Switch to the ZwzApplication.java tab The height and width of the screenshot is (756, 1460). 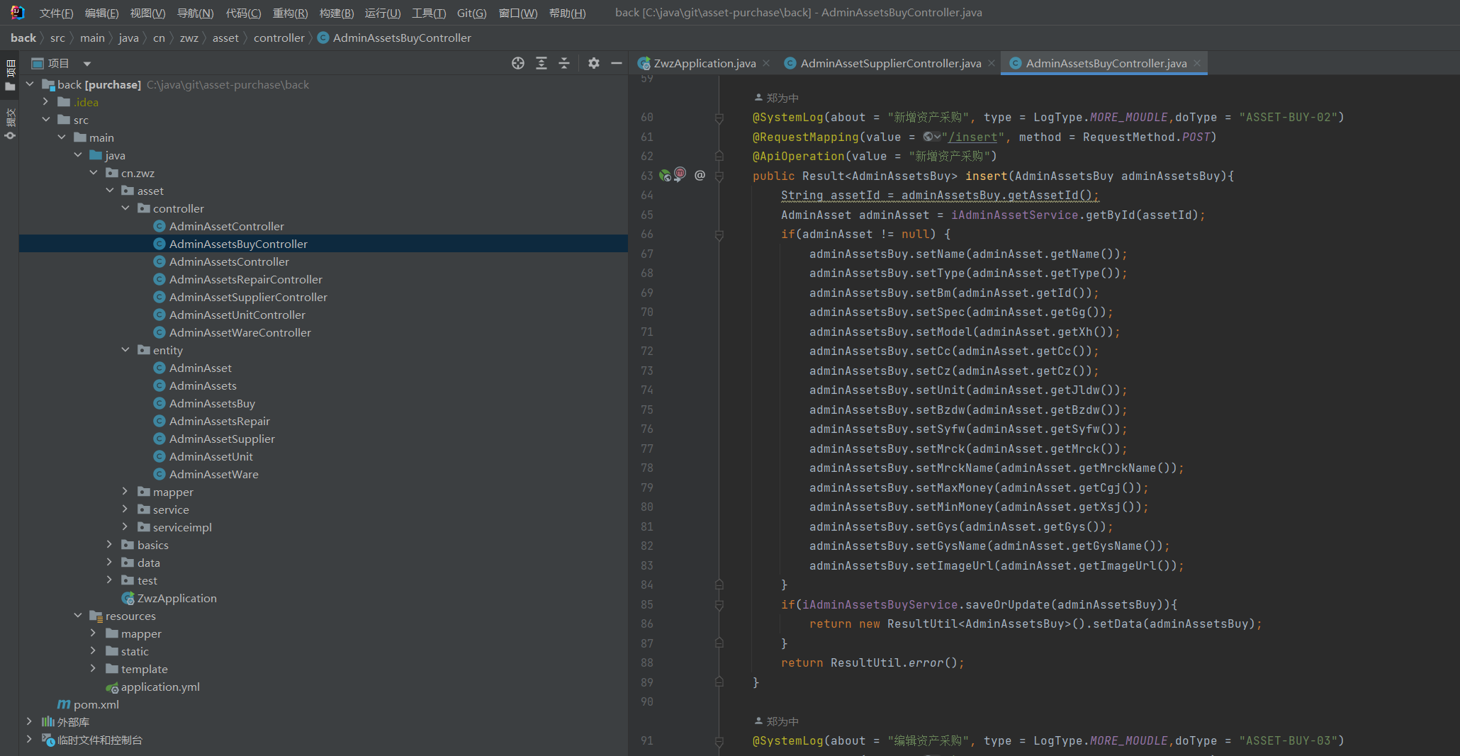click(x=704, y=64)
